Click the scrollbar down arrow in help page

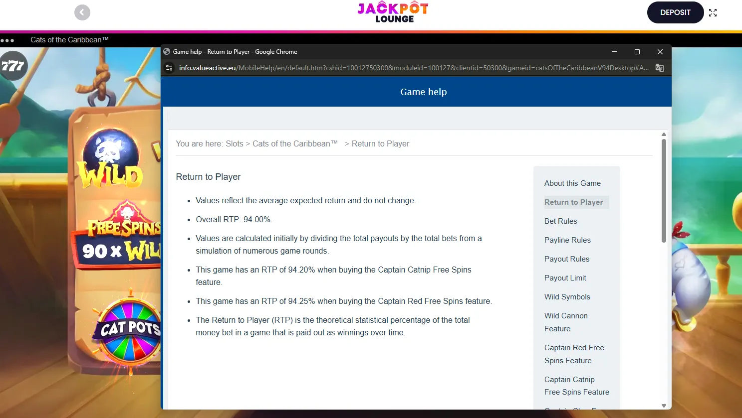coord(664,406)
